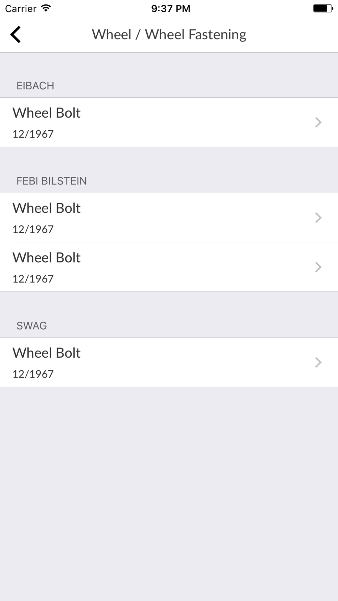
Task: Tap the 12/1967 date under SWAG
Action: tap(33, 374)
